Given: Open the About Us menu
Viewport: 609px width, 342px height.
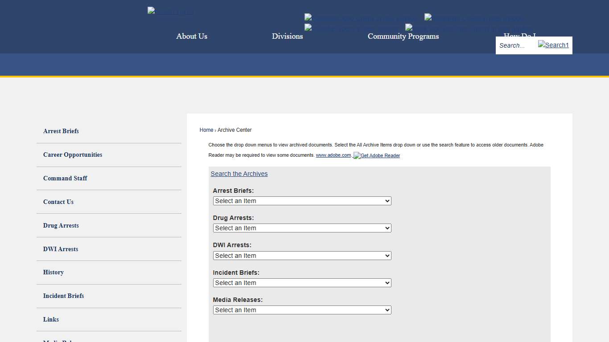Looking at the screenshot, I should tap(192, 36).
